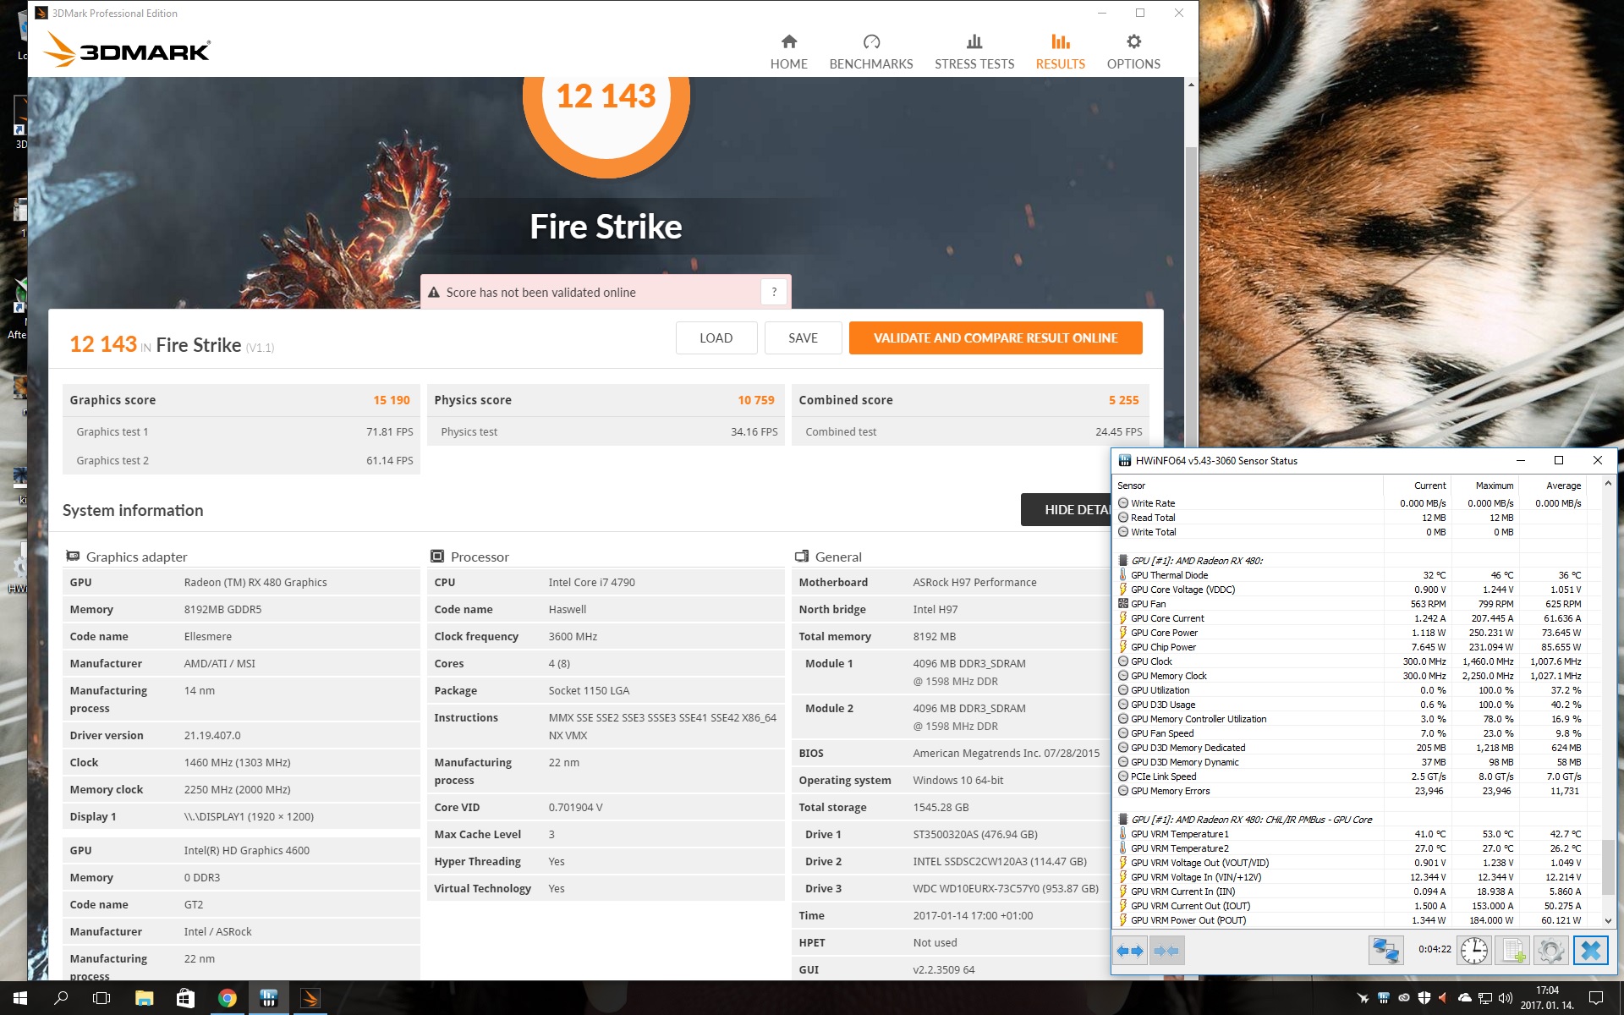The height and width of the screenshot is (1015, 1624).
Task: Click the Current column header in HWiNFO
Action: (x=1417, y=486)
